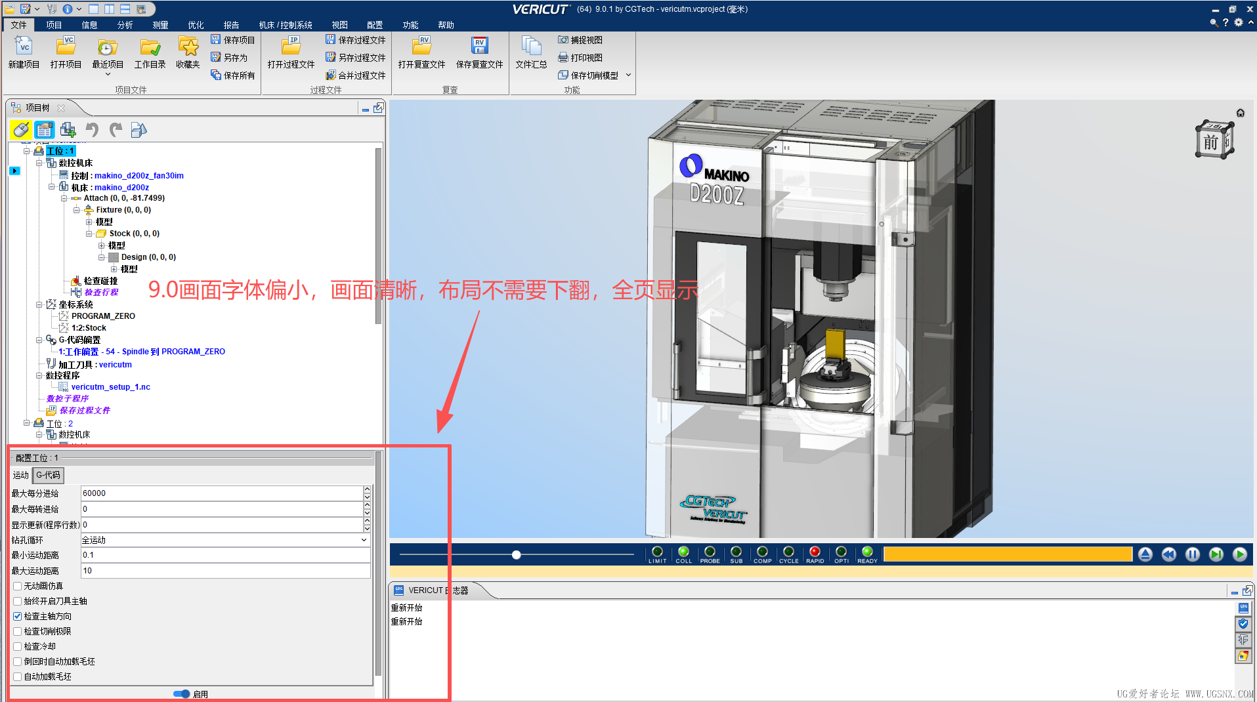Click the Reset Model eject-style button
The width and height of the screenshot is (1257, 702).
pos(1145,554)
